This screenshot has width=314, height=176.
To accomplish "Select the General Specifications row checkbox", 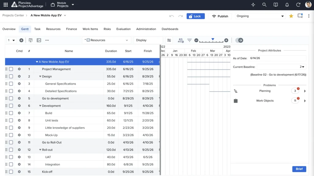I will (11, 84).
